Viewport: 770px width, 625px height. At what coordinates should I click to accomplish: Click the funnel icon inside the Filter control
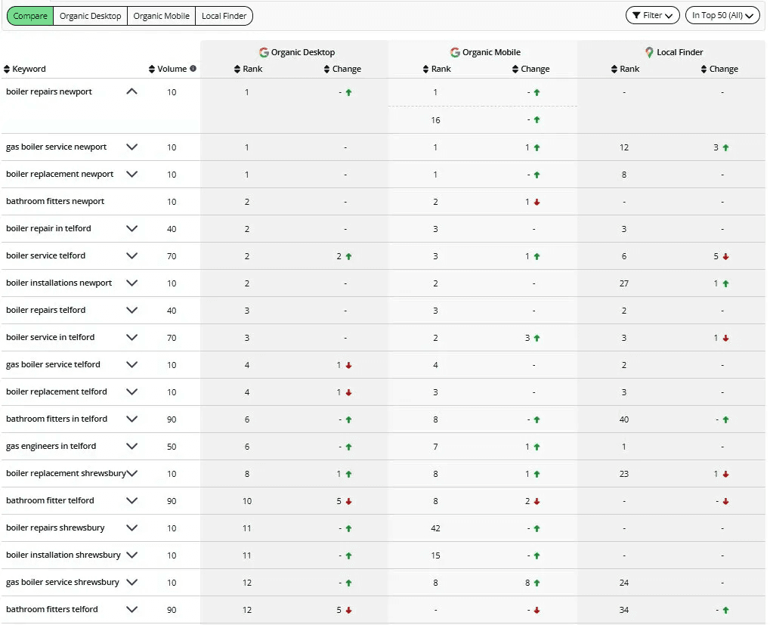pyautogui.click(x=637, y=15)
